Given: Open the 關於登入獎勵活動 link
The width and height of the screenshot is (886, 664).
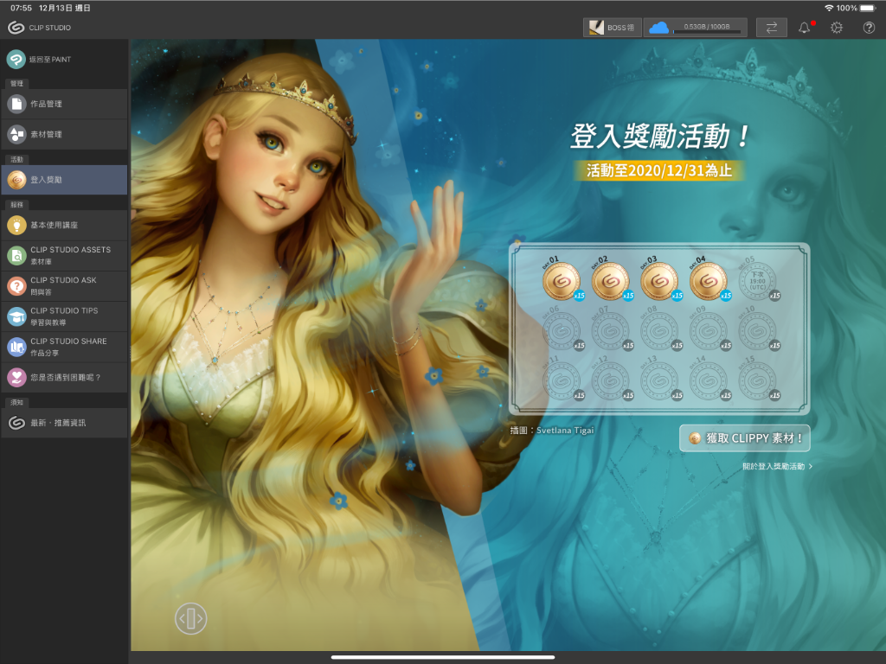Looking at the screenshot, I should pos(778,466).
